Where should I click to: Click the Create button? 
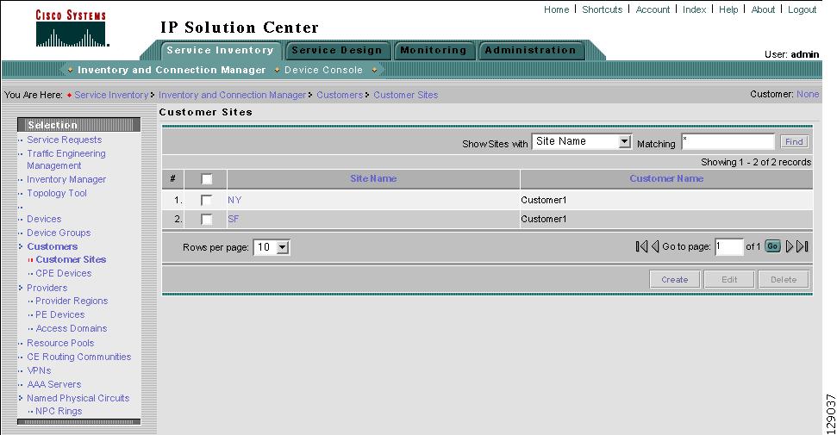pyautogui.click(x=675, y=279)
